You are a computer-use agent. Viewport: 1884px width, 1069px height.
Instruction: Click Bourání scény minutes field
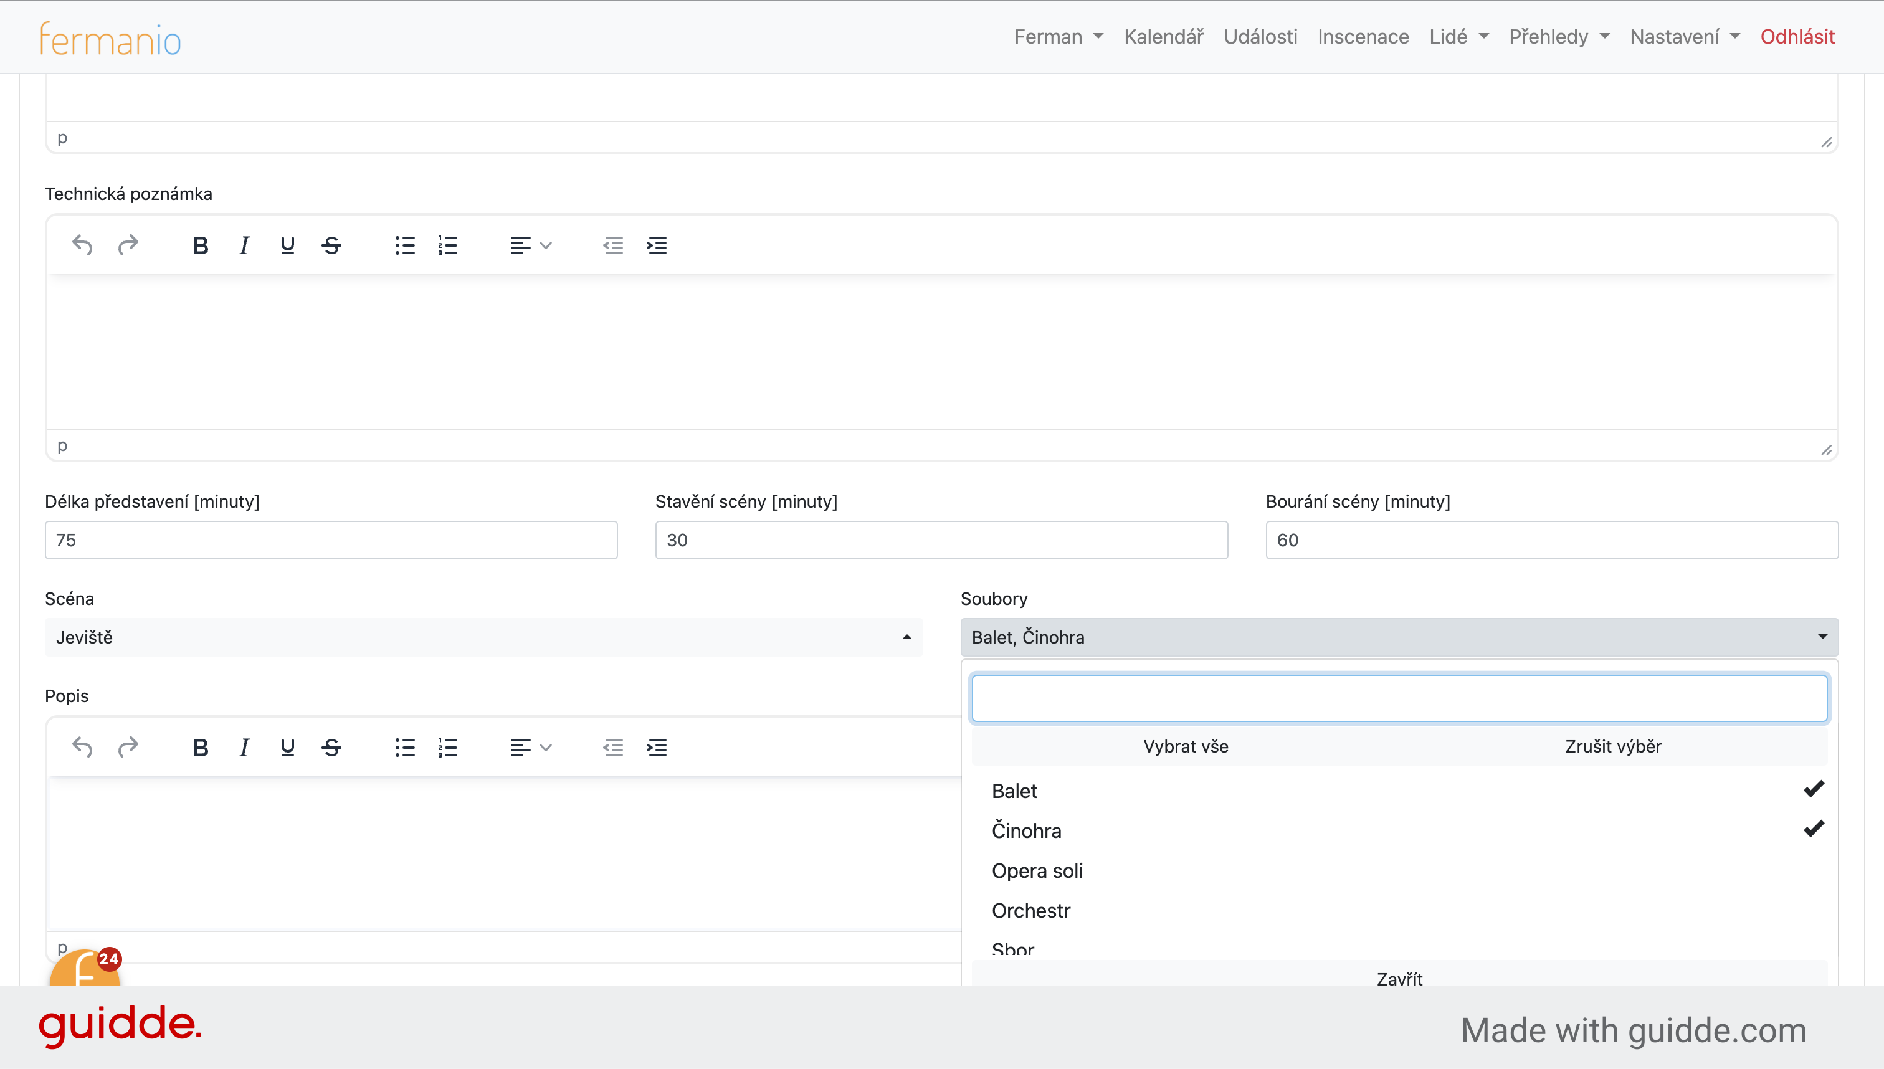1551,540
